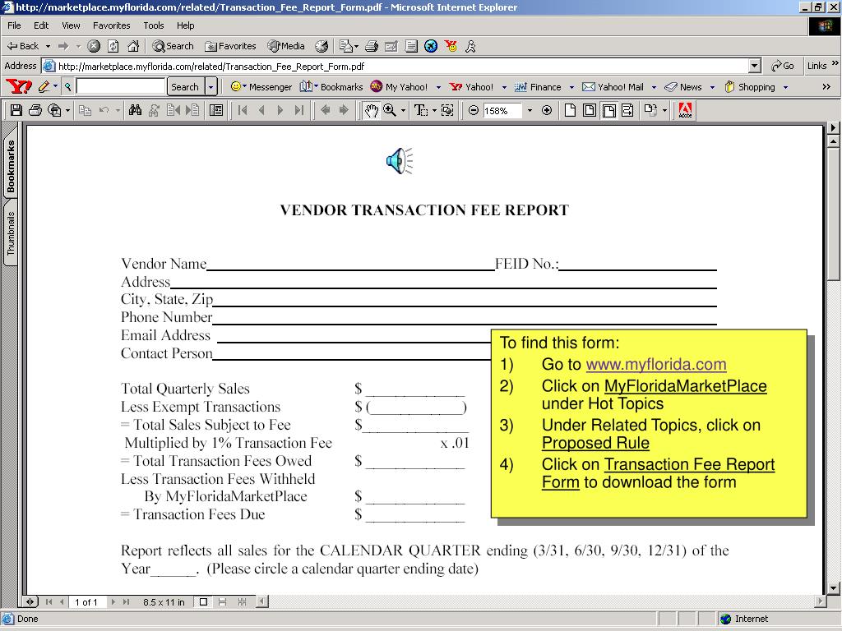The height and width of the screenshot is (631, 842).
Task: Click the www.myflorida.com link
Action: [655, 364]
